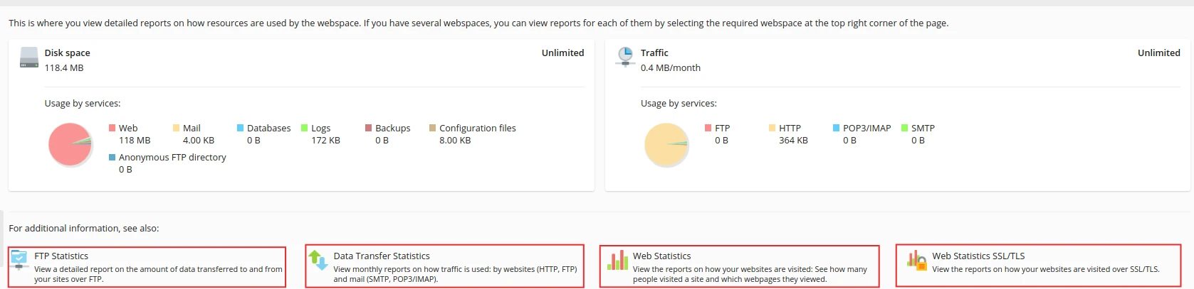Open the FTP Statistics report link
Screen dimensions: 1194x289
tap(61, 256)
